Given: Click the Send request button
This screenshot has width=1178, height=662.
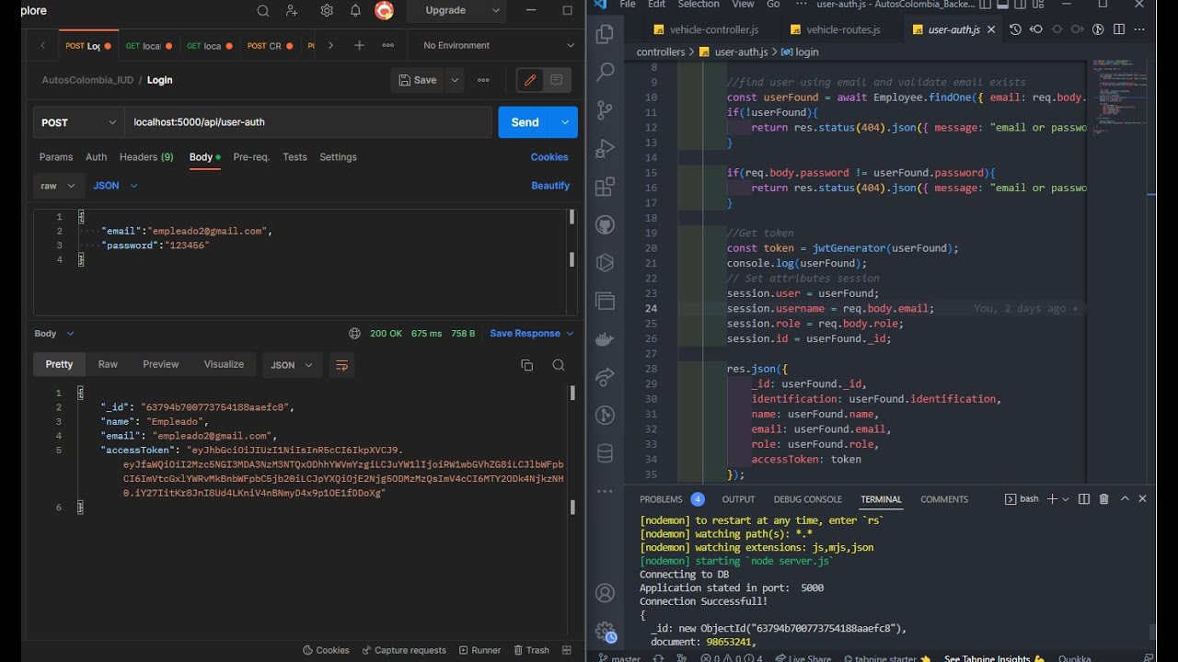Looking at the screenshot, I should tap(525, 122).
